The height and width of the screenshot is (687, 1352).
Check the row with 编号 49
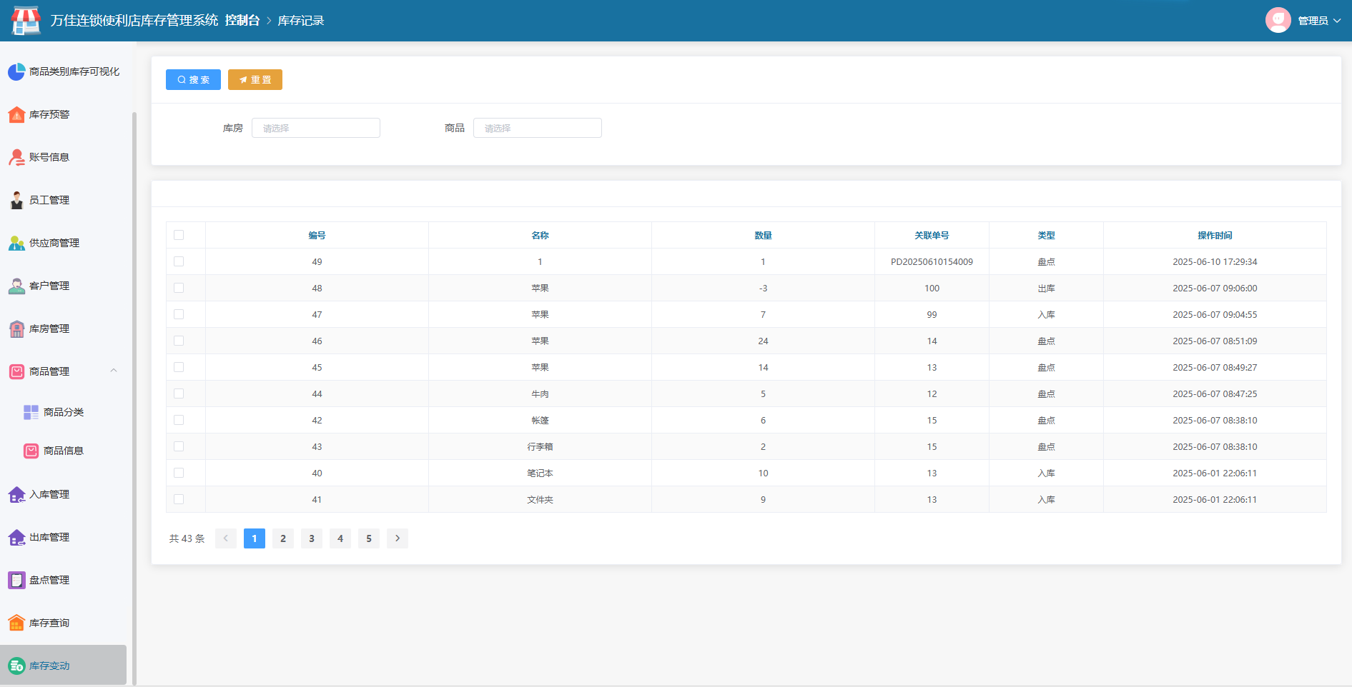[179, 261]
